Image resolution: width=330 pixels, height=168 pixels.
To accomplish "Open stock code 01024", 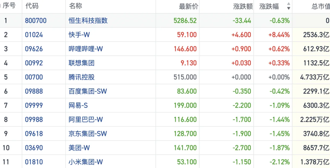I will pyautogui.click(x=34, y=35).
